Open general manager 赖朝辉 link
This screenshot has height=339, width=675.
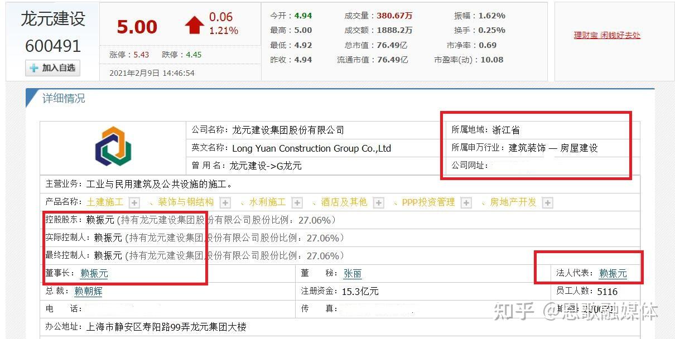click(x=88, y=291)
